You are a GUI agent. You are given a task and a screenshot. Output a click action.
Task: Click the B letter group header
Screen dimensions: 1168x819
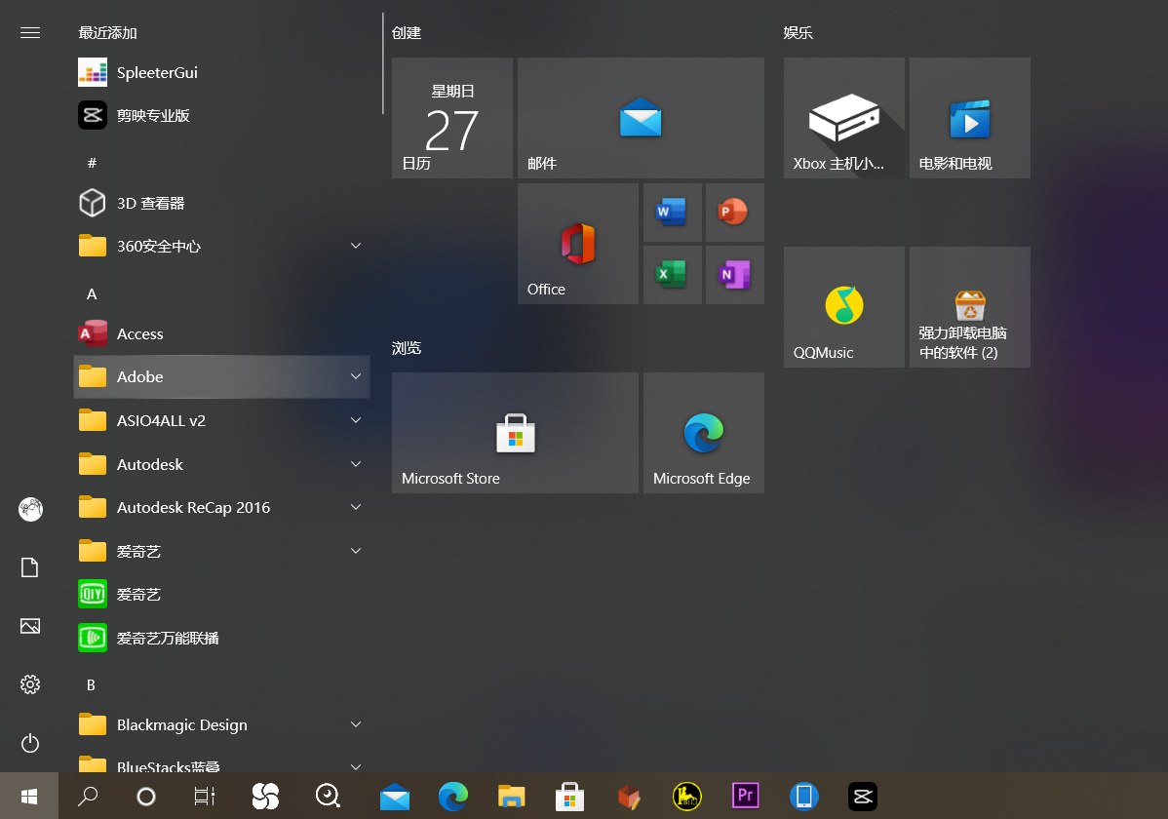coord(91,684)
